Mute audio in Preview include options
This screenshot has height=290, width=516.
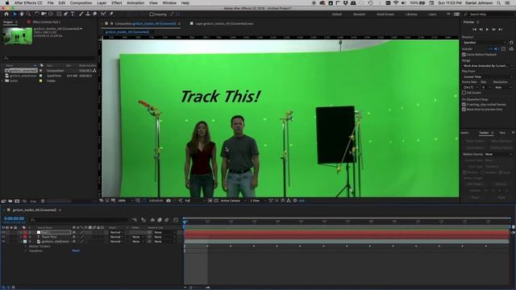pos(497,48)
